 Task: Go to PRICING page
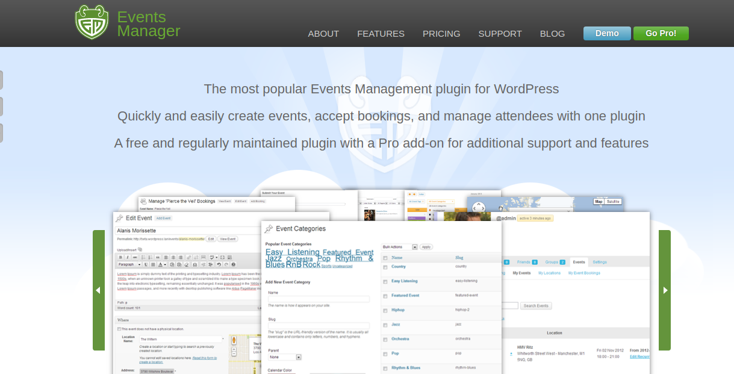[x=441, y=34]
